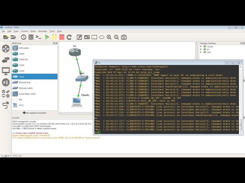Browse end devices monitor icon
The width and height of the screenshot is (245, 183).
click(x=6, y=71)
